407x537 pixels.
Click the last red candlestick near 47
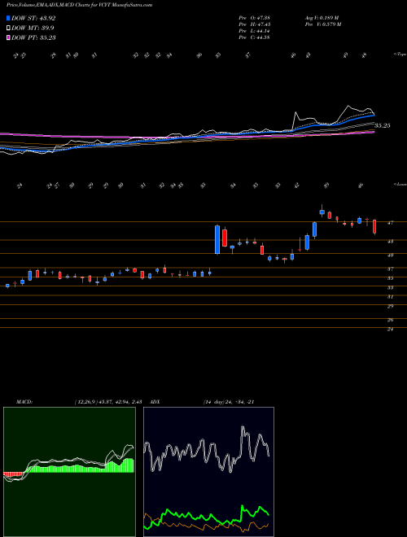coord(374,227)
